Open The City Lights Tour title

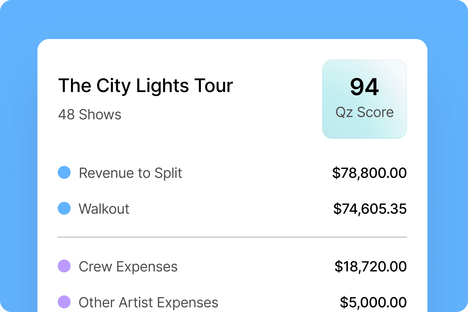[x=146, y=86]
